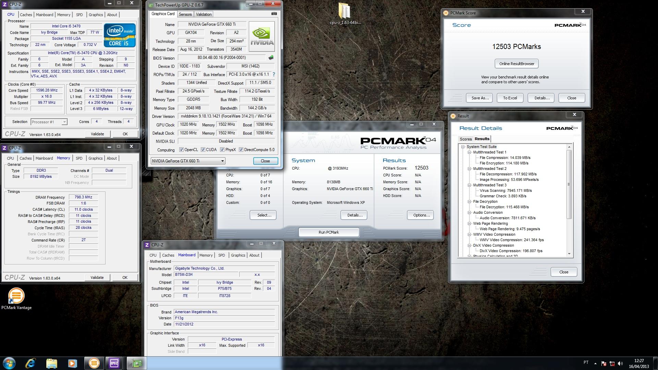658x370 pixels.
Task: Open Windows Explorer from the taskbar
Action: click(x=51, y=363)
